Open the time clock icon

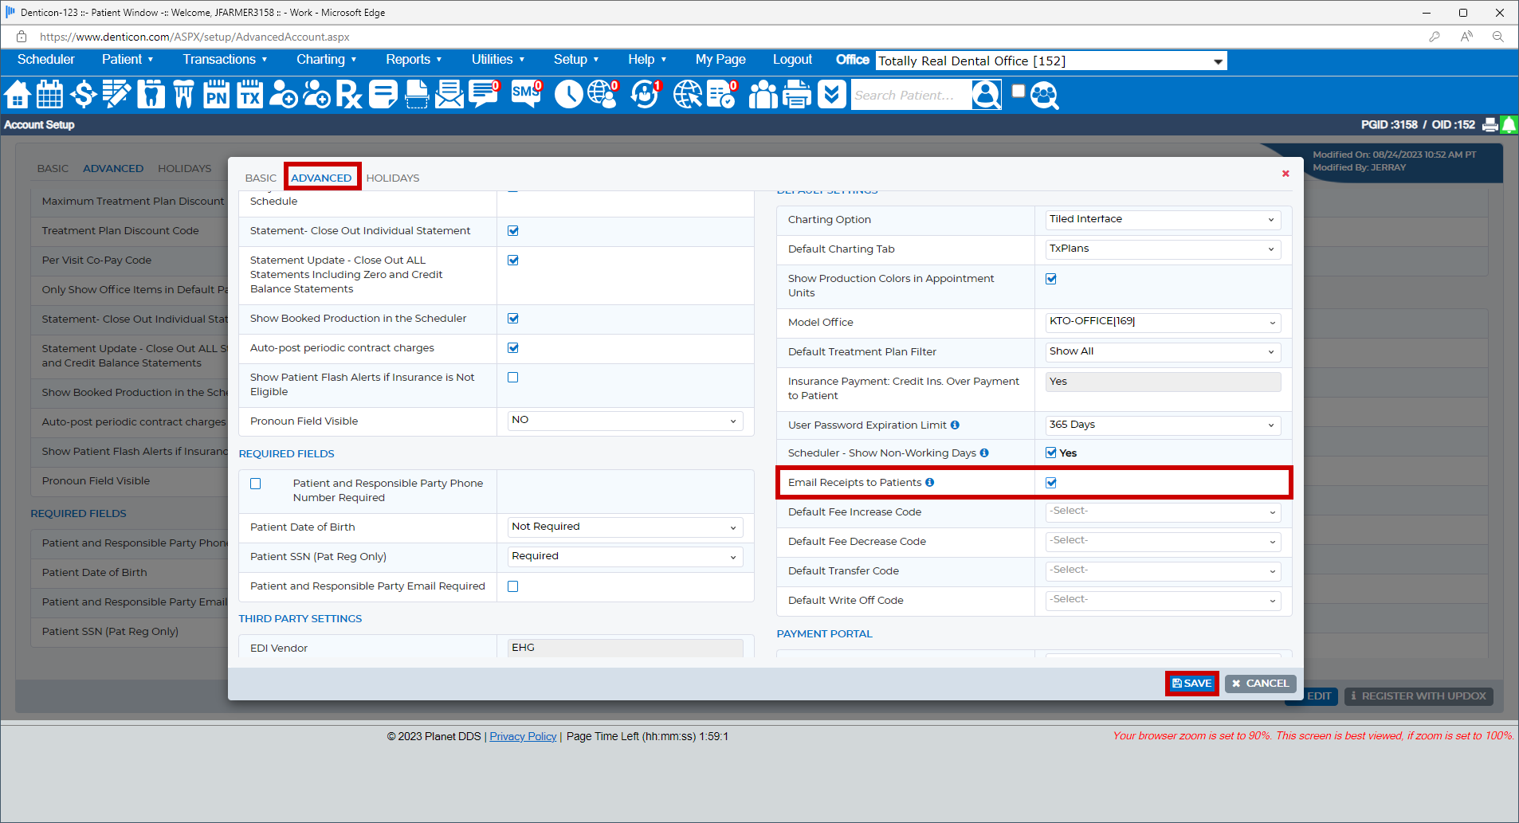coord(567,95)
